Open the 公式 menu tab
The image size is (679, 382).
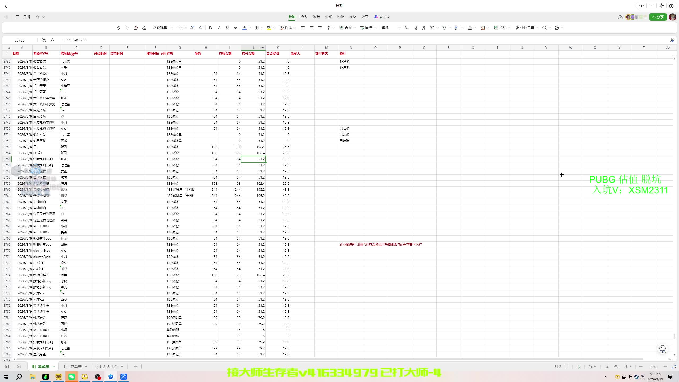tap(328, 17)
